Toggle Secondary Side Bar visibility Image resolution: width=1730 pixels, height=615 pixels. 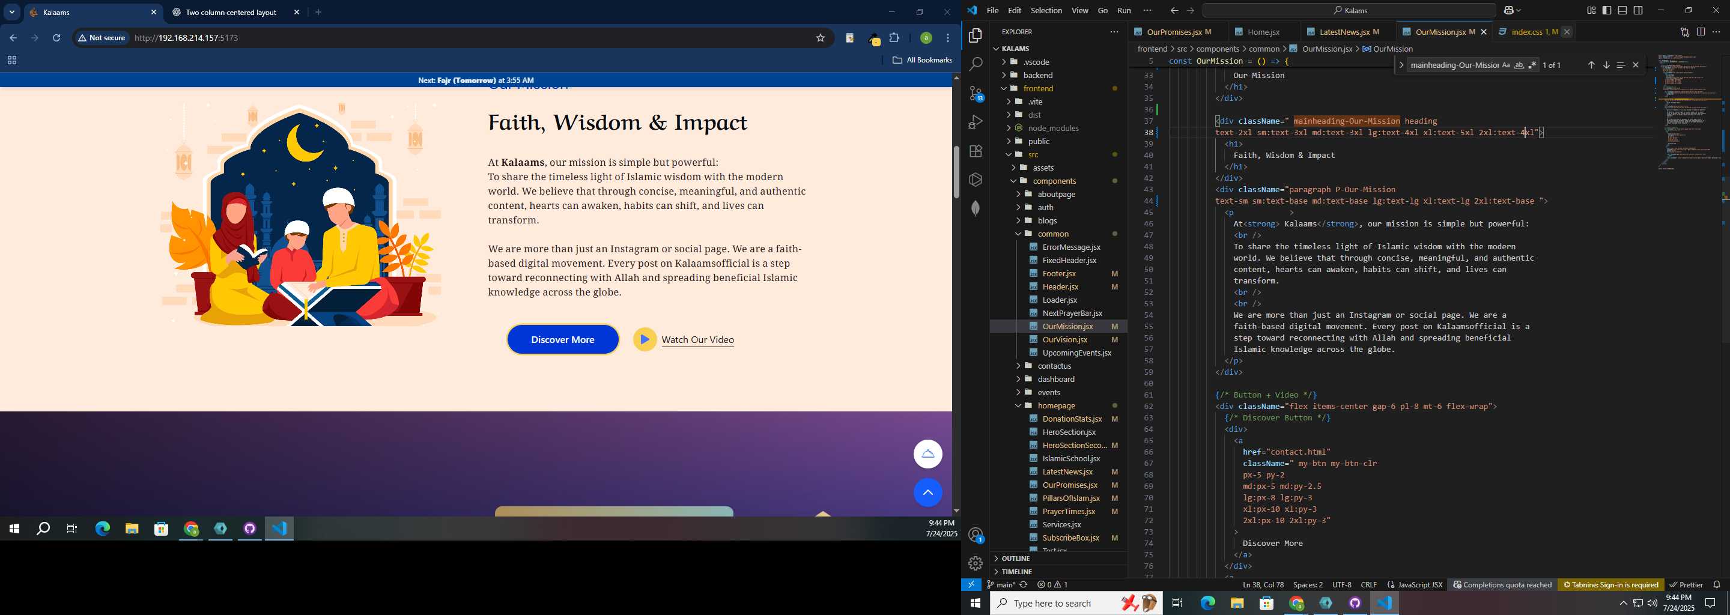point(1639,11)
